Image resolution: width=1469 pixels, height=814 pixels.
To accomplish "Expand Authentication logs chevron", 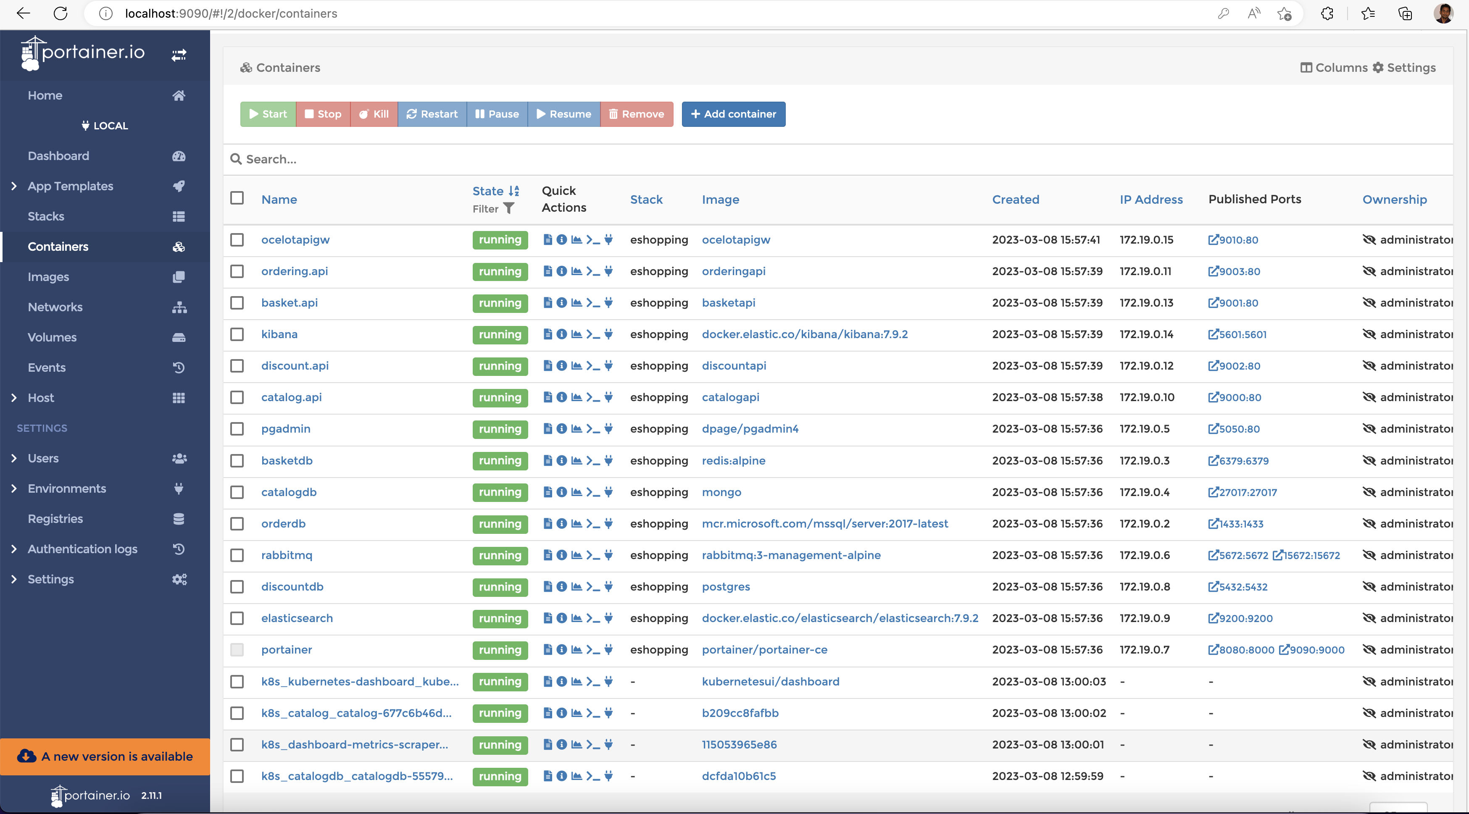I will (x=14, y=549).
